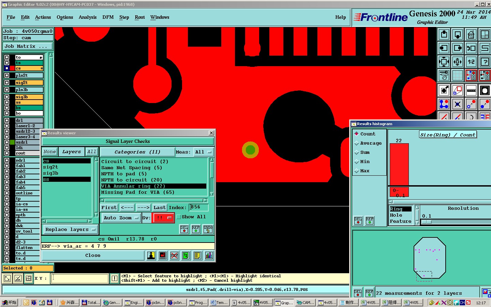Image resolution: width=491 pixels, height=307 pixels.
Task: Click the Last result button
Action: click(159, 207)
